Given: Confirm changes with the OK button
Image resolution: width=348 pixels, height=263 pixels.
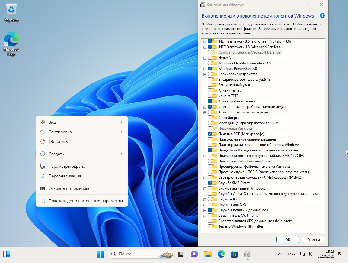Looking at the screenshot, I should coord(288,239).
